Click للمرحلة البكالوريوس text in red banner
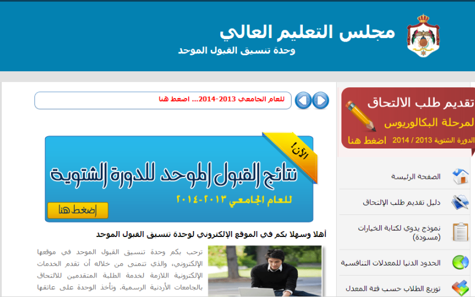 point(429,122)
